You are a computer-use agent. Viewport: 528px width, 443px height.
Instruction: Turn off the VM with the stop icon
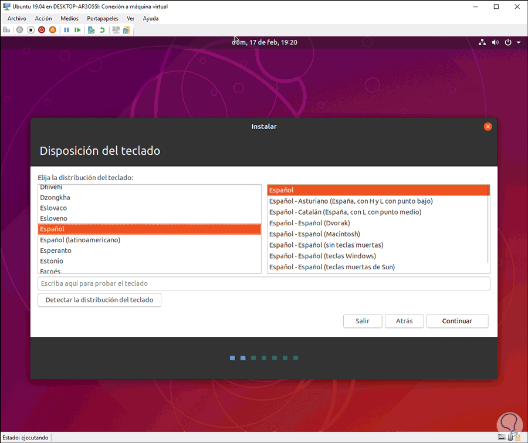pos(31,30)
